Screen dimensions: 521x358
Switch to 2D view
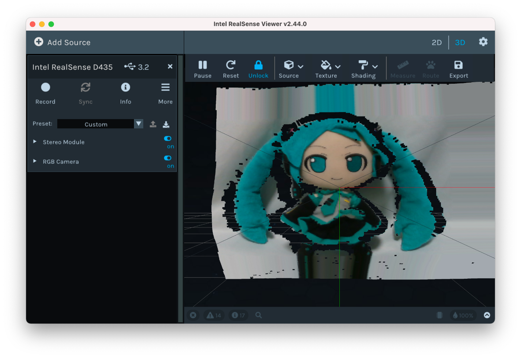437,42
